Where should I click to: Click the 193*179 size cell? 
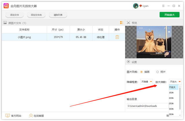[x=58, y=37]
